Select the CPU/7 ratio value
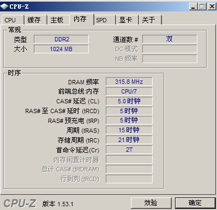 tap(129, 91)
